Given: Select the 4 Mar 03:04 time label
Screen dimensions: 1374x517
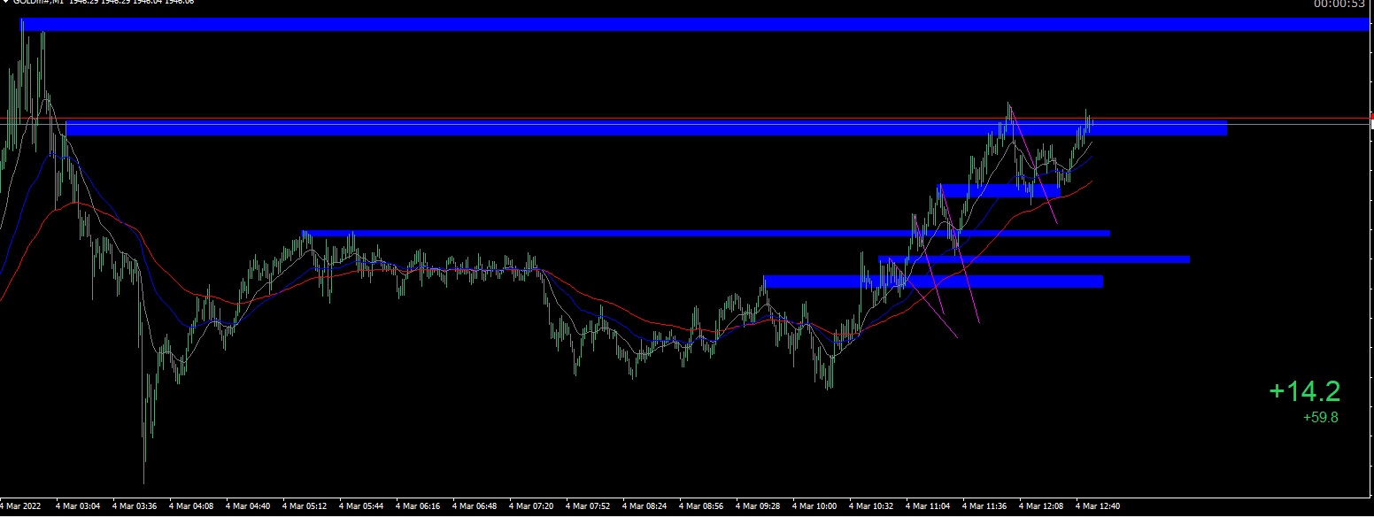Looking at the screenshot, I should (x=78, y=506).
